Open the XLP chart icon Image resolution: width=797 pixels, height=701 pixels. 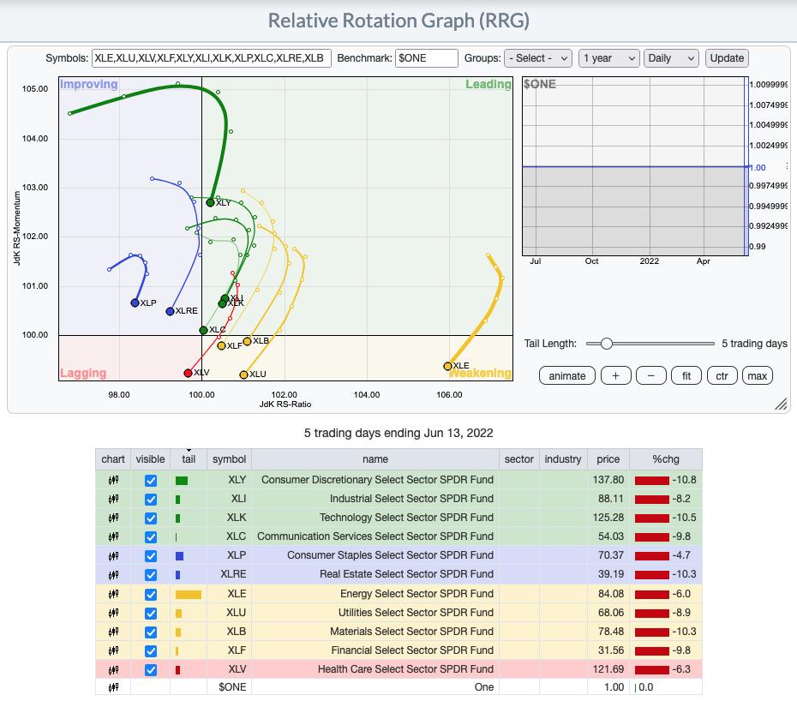113,555
